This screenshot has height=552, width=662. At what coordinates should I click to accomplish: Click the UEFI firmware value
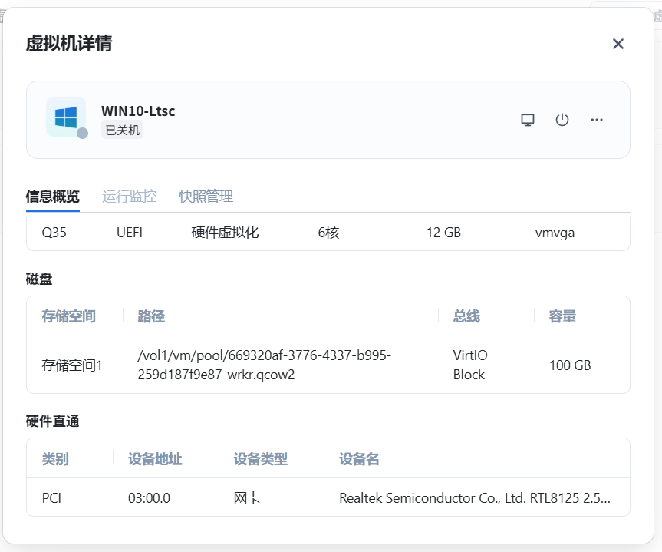coord(130,233)
